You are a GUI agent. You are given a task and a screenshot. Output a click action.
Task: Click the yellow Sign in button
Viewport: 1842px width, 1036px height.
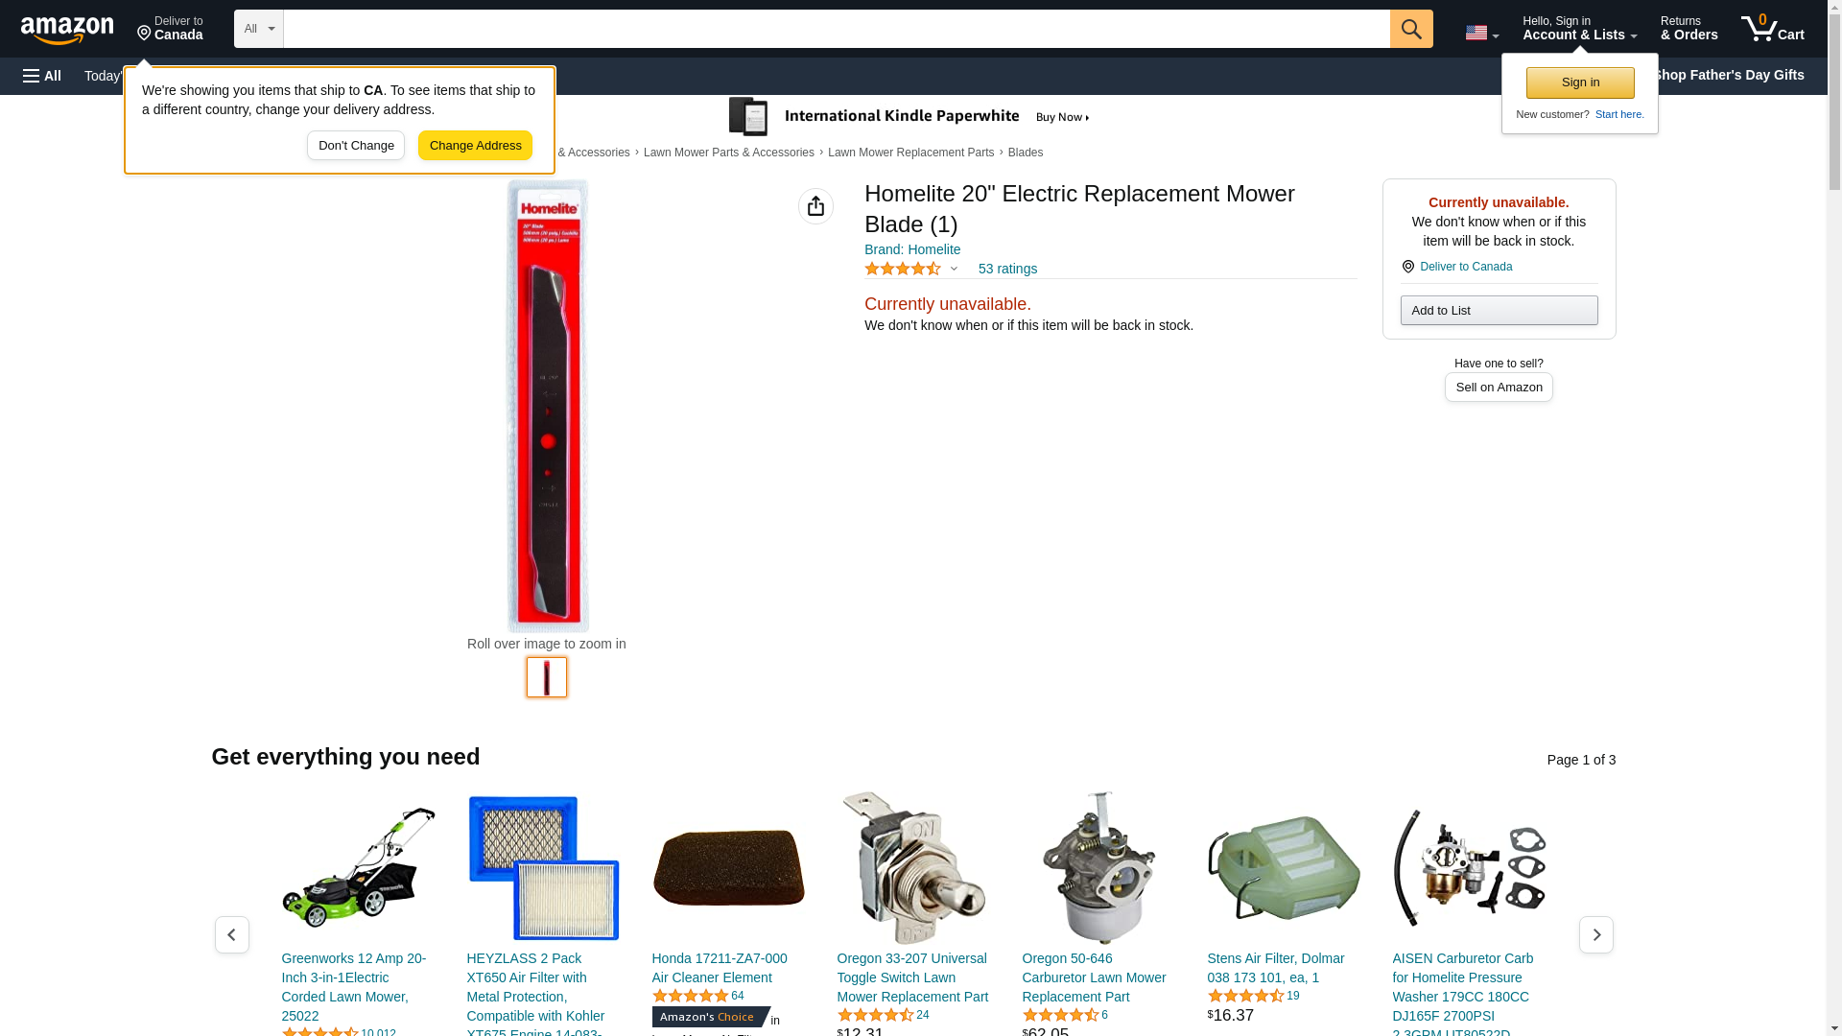click(x=1580, y=82)
